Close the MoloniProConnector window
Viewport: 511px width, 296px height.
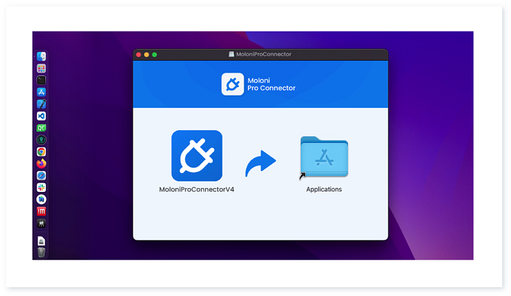pyautogui.click(x=139, y=55)
